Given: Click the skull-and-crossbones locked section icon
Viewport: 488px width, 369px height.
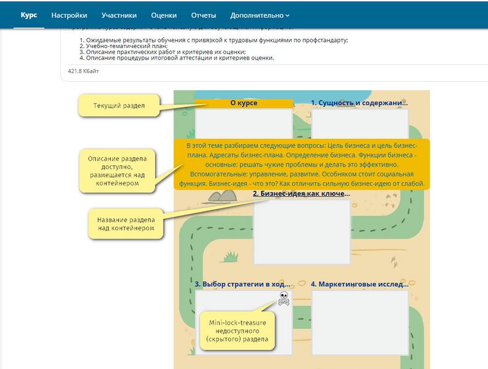Looking at the screenshot, I should [284, 298].
